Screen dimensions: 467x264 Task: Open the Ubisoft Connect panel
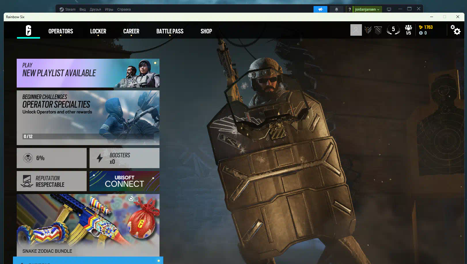click(x=124, y=181)
